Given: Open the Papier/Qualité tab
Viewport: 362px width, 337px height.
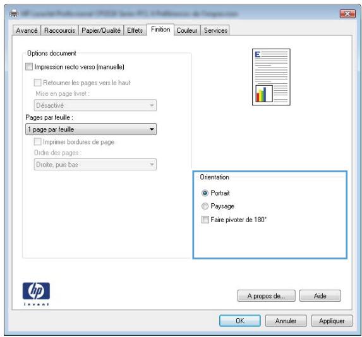Looking at the screenshot, I should 101,30.
